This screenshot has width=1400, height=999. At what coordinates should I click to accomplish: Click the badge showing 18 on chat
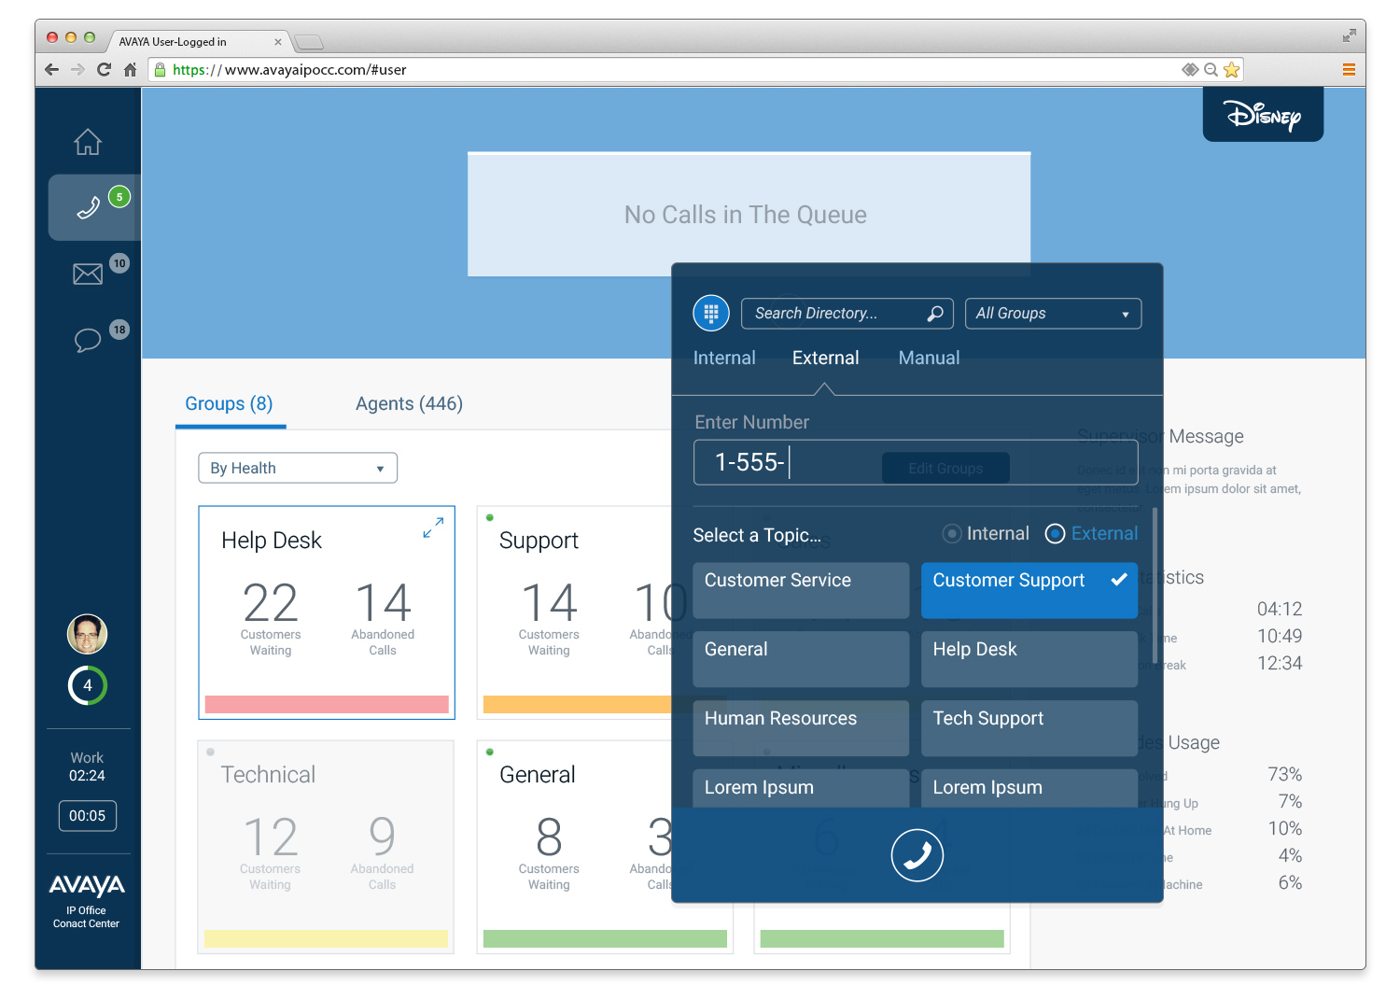119,330
